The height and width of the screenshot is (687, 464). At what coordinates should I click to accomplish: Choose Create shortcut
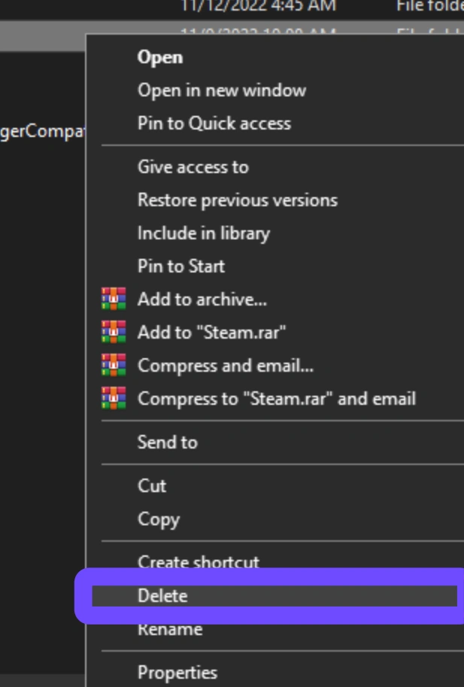click(x=198, y=561)
